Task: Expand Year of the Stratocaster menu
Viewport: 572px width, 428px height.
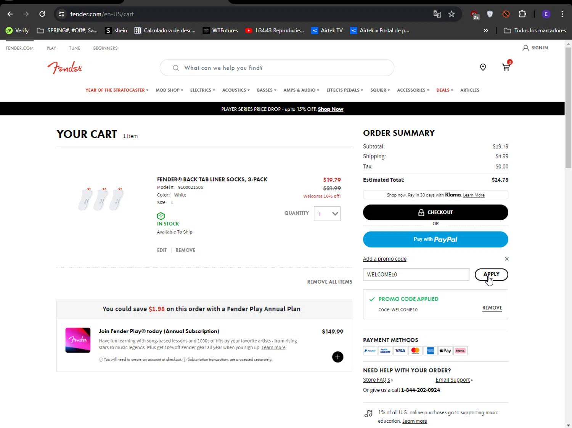Action: tap(117, 90)
